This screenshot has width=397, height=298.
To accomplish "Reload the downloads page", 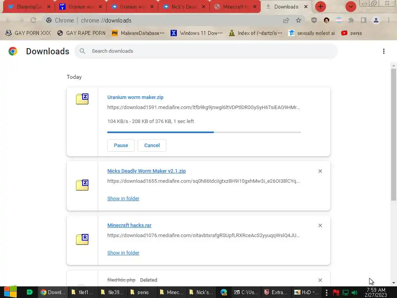I will (x=33, y=20).
